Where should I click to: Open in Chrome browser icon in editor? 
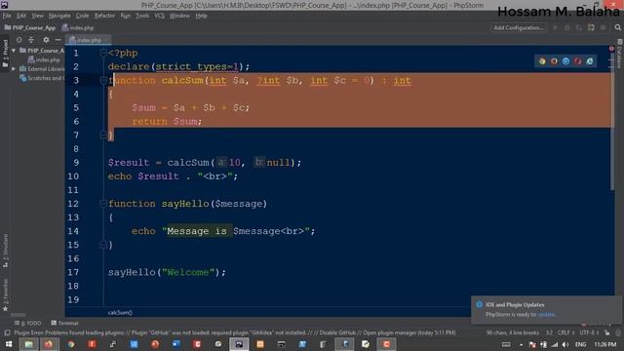point(542,61)
